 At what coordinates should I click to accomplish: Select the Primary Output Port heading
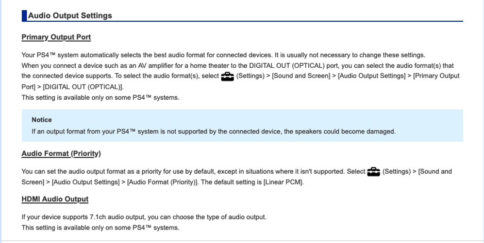[x=56, y=37]
